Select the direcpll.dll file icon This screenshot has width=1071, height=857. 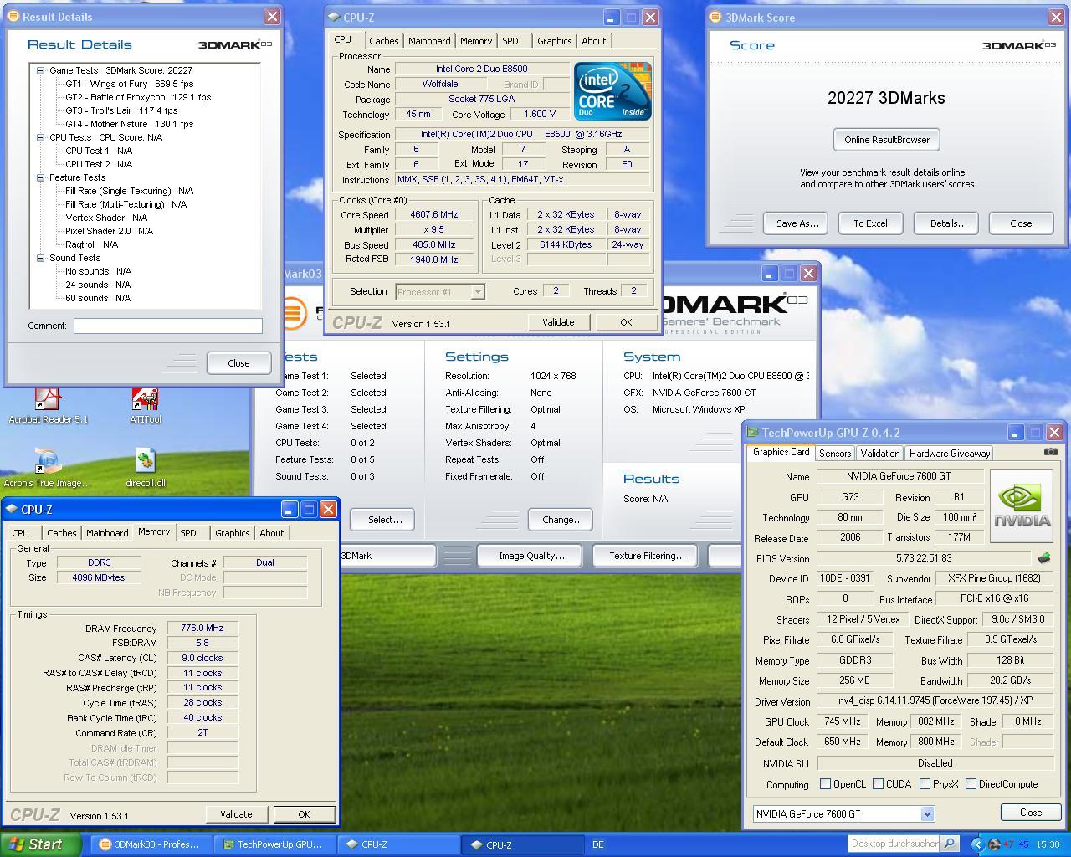[145, 468]
